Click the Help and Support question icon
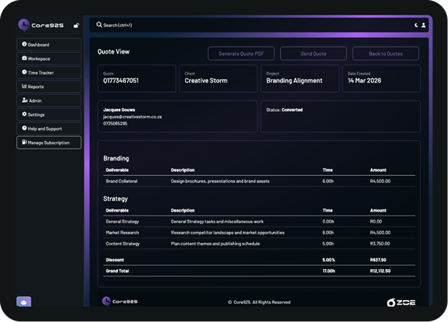The image size is (448, 322). pyautogui.click(x=24, y=128)
